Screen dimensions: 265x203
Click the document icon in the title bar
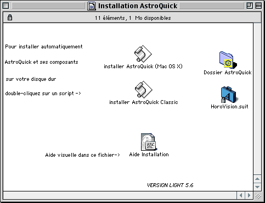[92, 6]
